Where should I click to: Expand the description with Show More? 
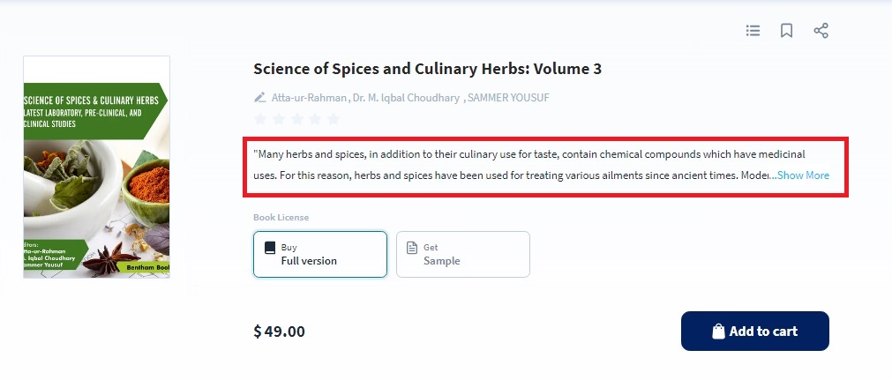click(803, 175)
